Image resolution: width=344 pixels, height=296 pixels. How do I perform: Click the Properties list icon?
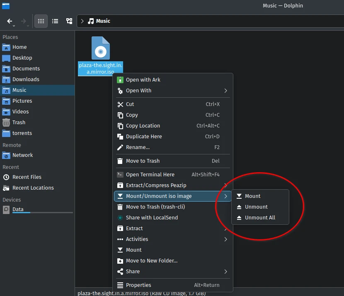[x=120, y=285]
